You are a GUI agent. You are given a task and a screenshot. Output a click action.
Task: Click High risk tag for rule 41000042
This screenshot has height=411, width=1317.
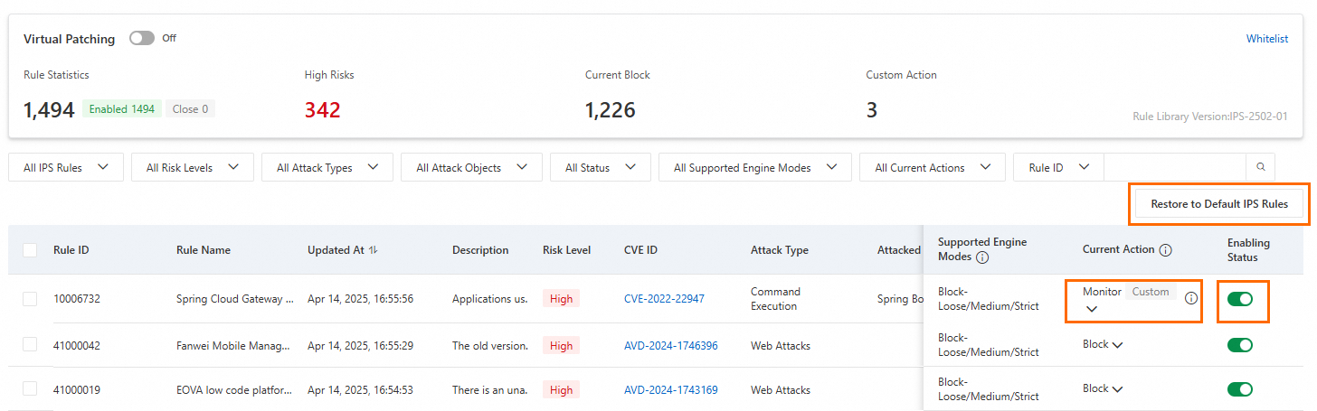pos(561,345)
